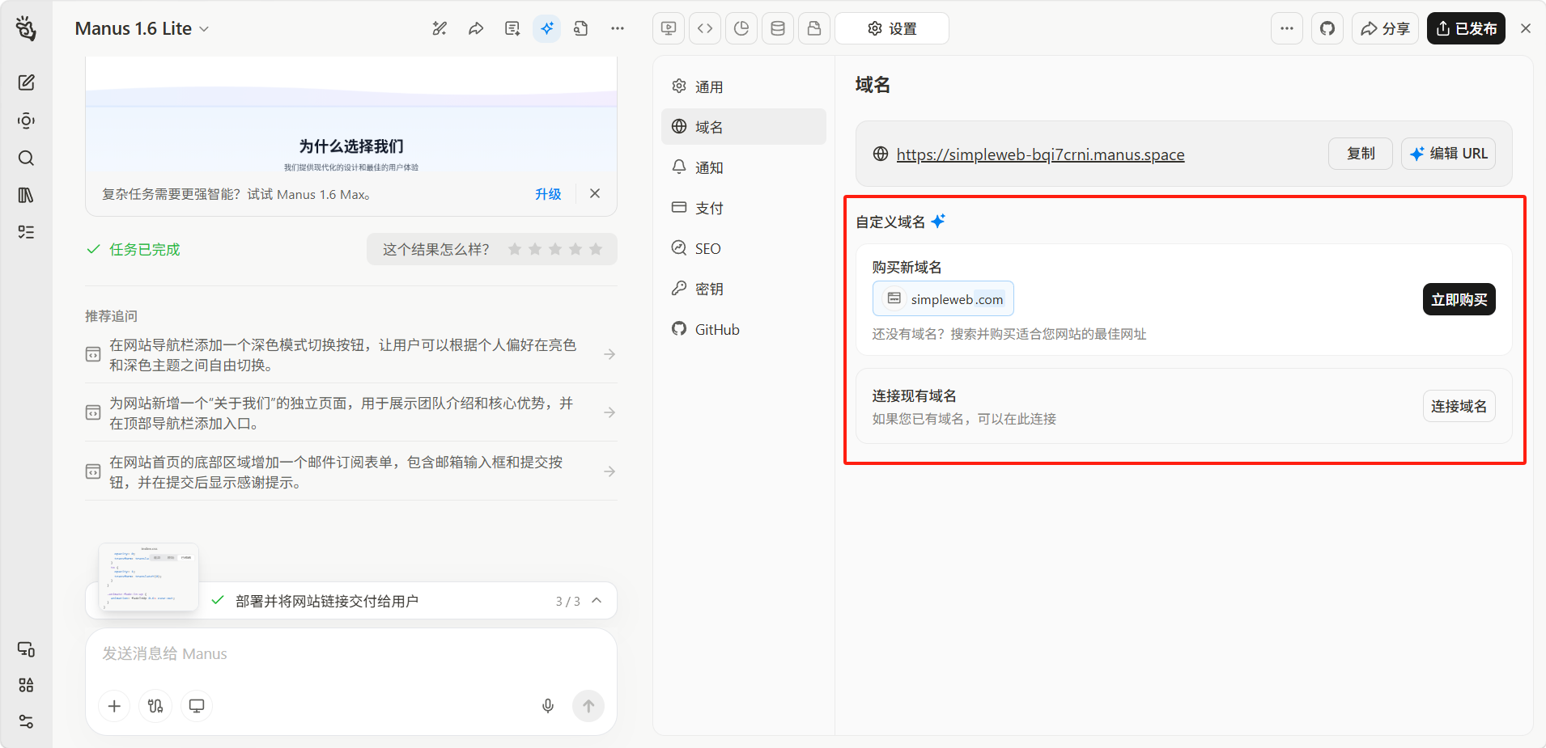The image size is (1546, 748).
Task: Open the sliders settings icon in the sidebar
Action: [26, 721]
